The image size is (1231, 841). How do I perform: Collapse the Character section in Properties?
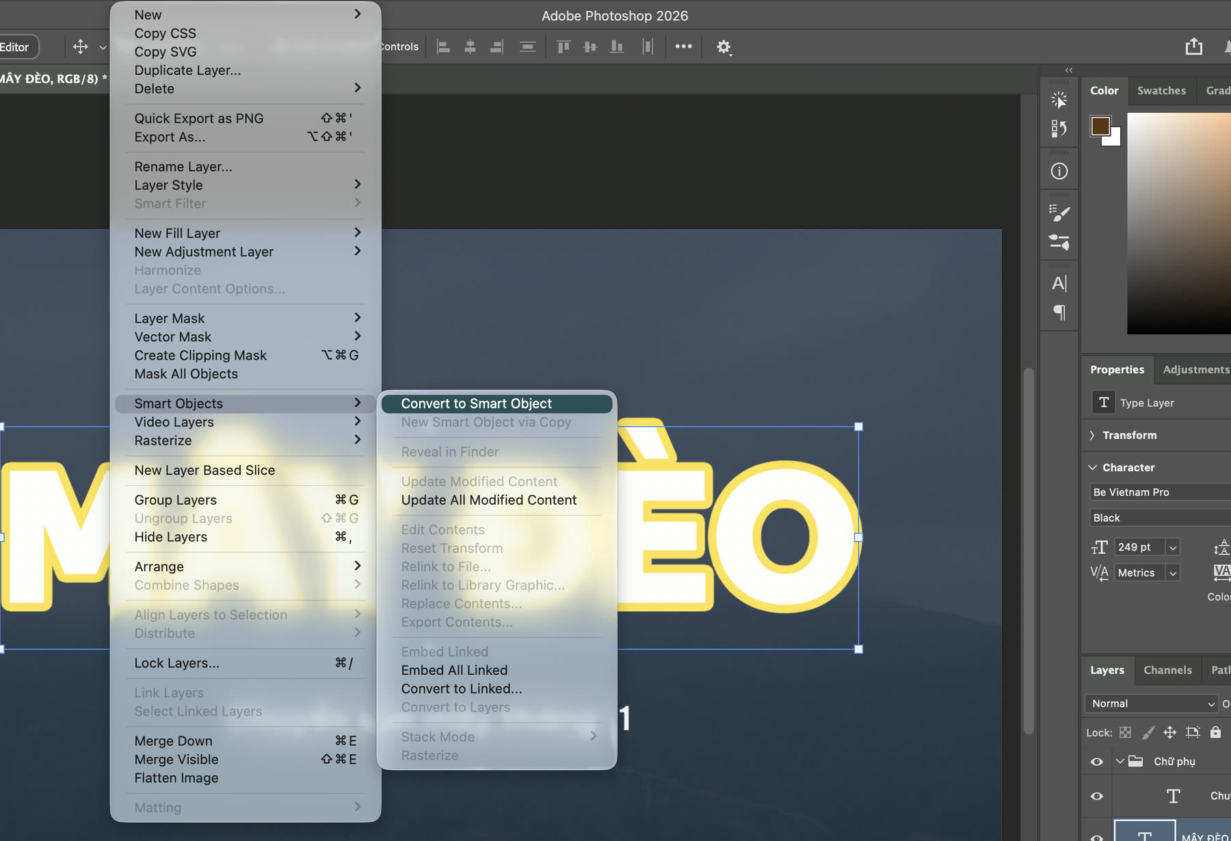point(1092,468)
